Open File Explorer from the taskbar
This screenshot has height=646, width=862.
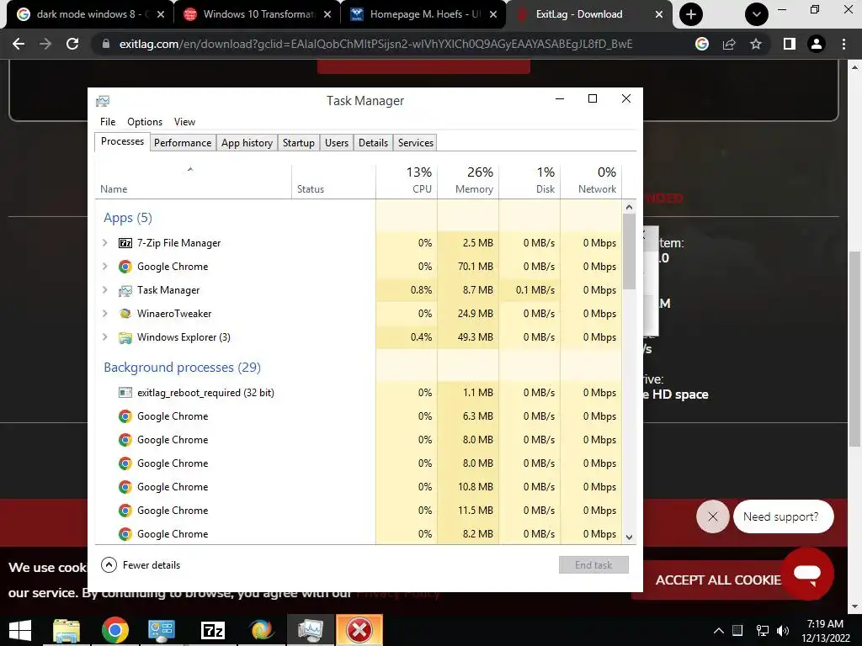click(x=67, y=631)
